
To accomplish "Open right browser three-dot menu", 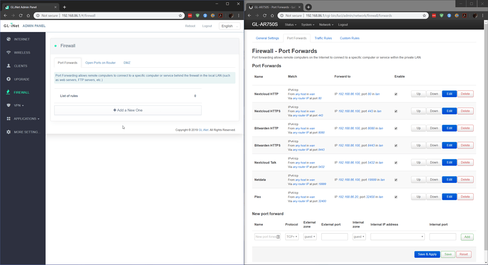I will click(x=483, y=16).
